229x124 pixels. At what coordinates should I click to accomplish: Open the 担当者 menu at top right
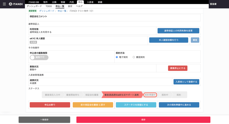(213, 4)
